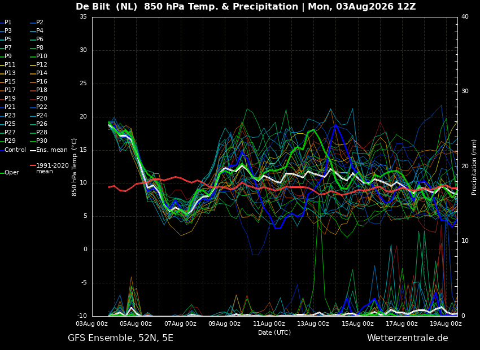Select the P20 legend entry
Viewport: 480px width, 350px height.
(x=42, y=99)
